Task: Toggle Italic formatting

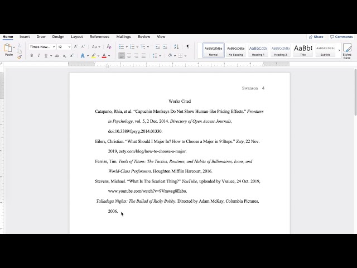Action: 38,56
